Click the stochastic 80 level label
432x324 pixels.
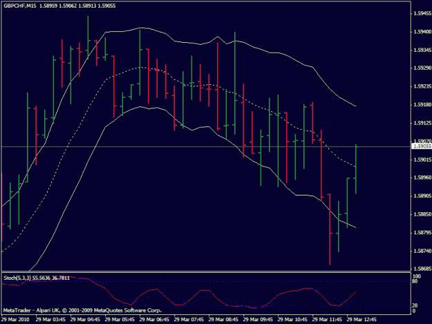pyautogui.click(x=415, y=281)
